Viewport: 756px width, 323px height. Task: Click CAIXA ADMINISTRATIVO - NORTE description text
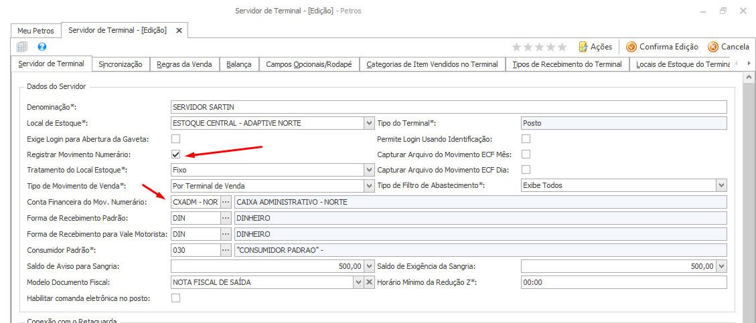292,202
